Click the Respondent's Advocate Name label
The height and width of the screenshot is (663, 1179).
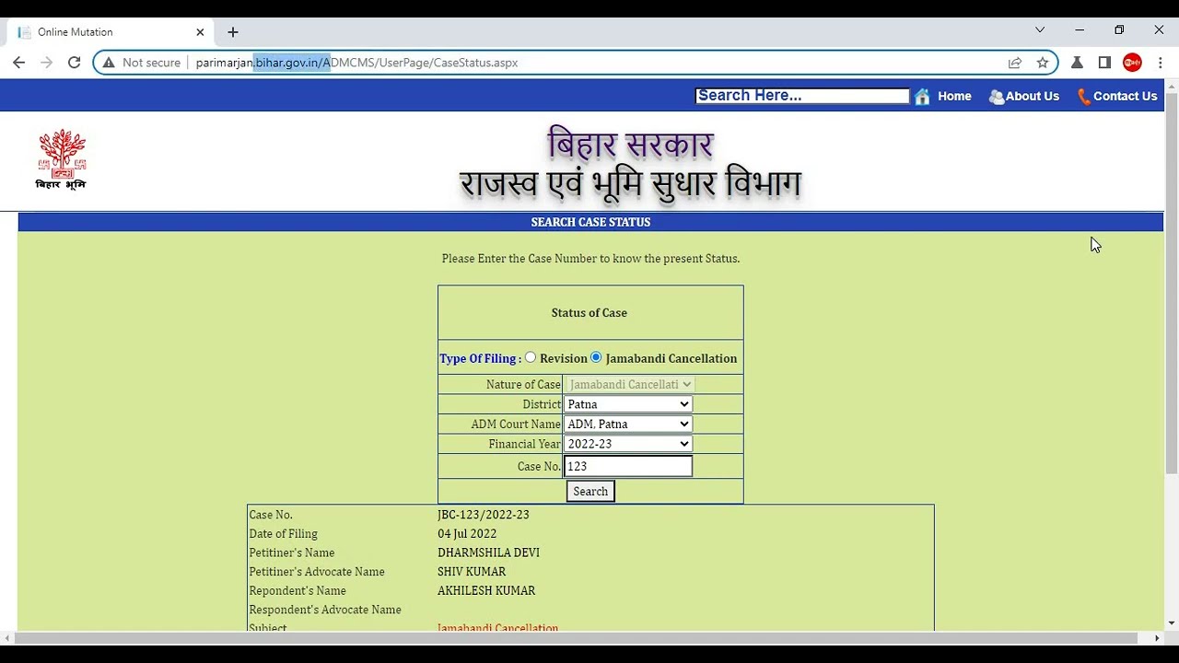point(325,610)
